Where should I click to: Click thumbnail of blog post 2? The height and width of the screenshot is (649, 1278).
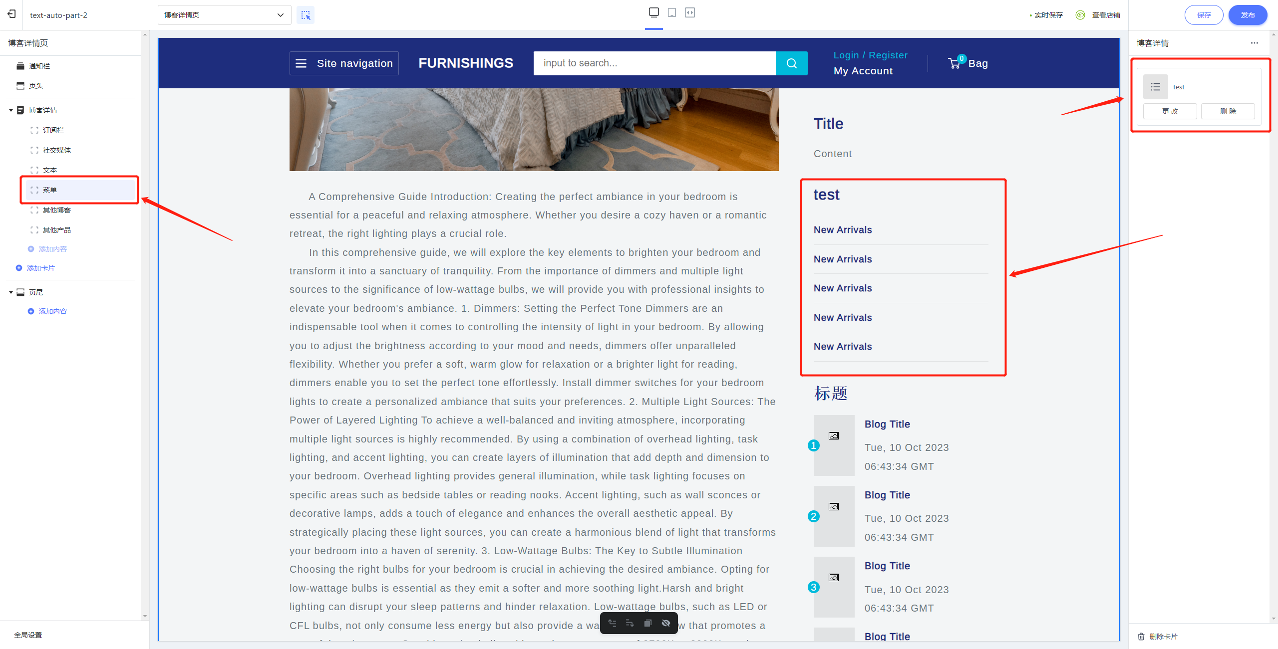pos(834,516)
